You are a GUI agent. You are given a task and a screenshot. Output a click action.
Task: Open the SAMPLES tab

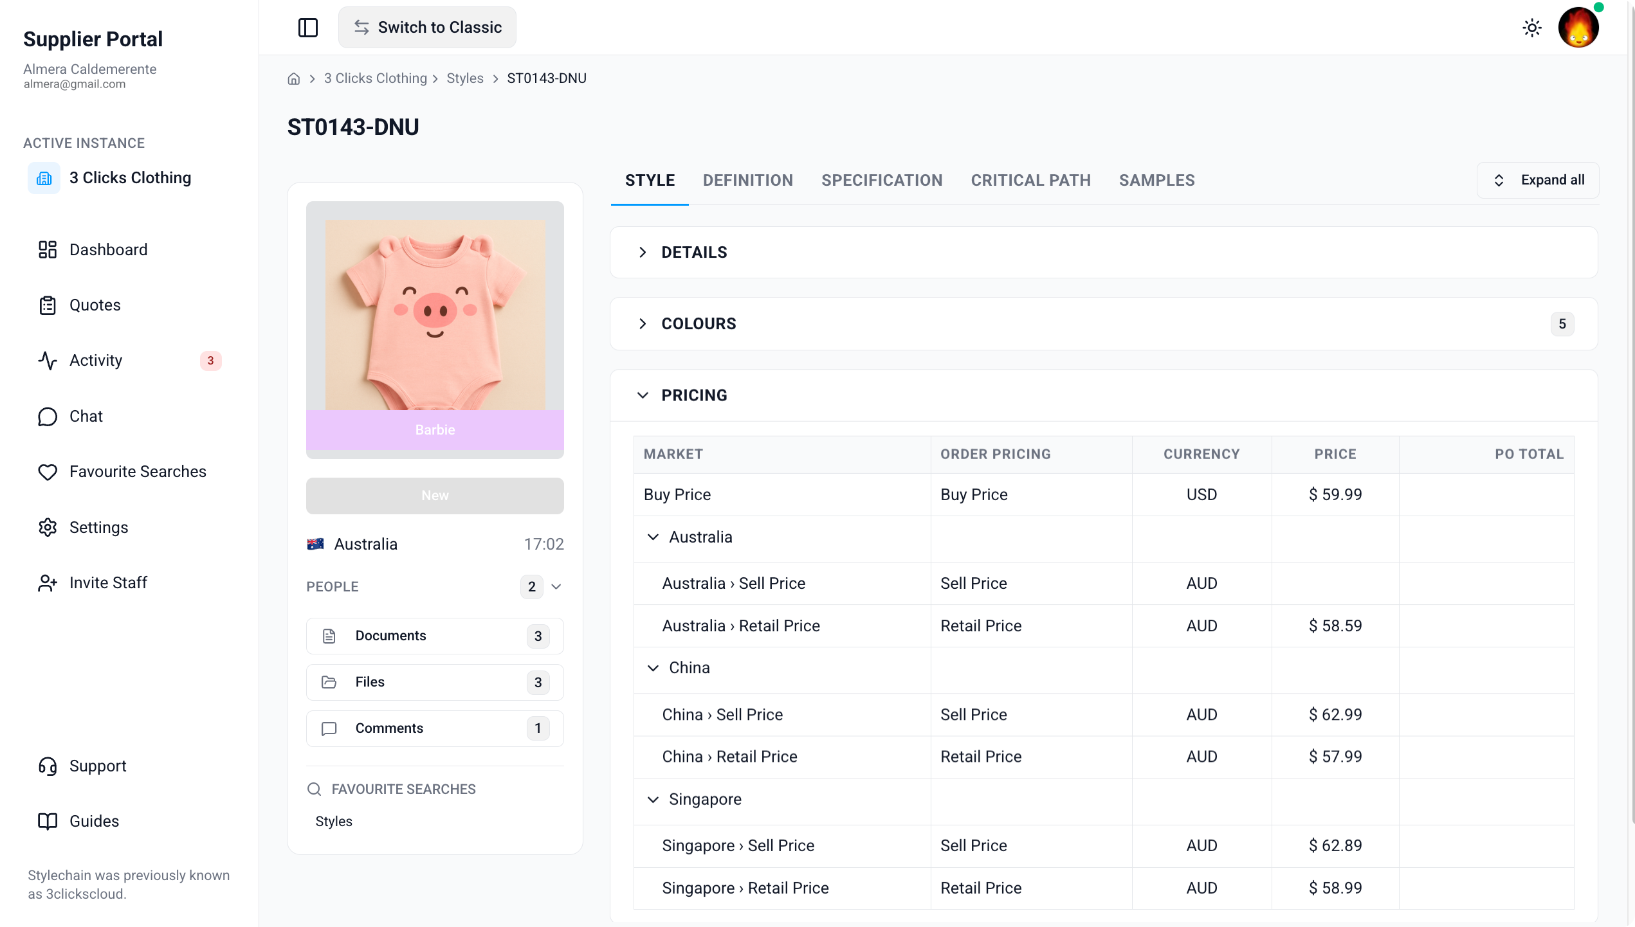(x=1156, y=180)
